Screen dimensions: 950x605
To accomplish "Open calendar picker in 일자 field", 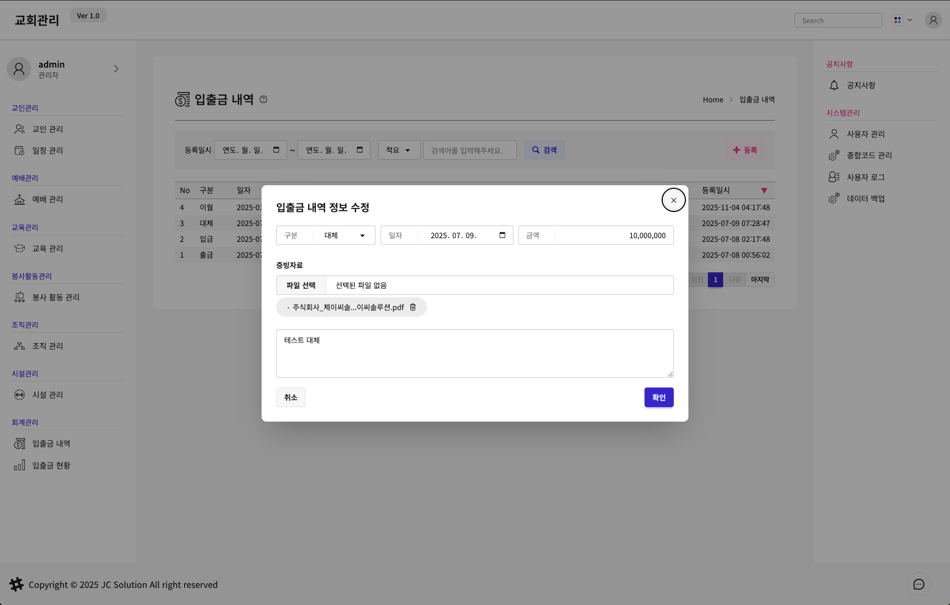I will click(502, 235).
